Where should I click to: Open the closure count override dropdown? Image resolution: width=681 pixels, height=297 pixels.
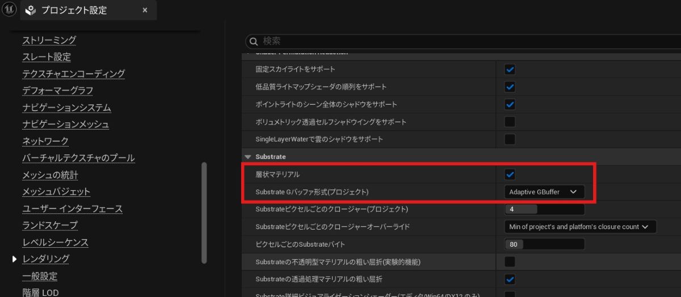(x=579, y=227)
